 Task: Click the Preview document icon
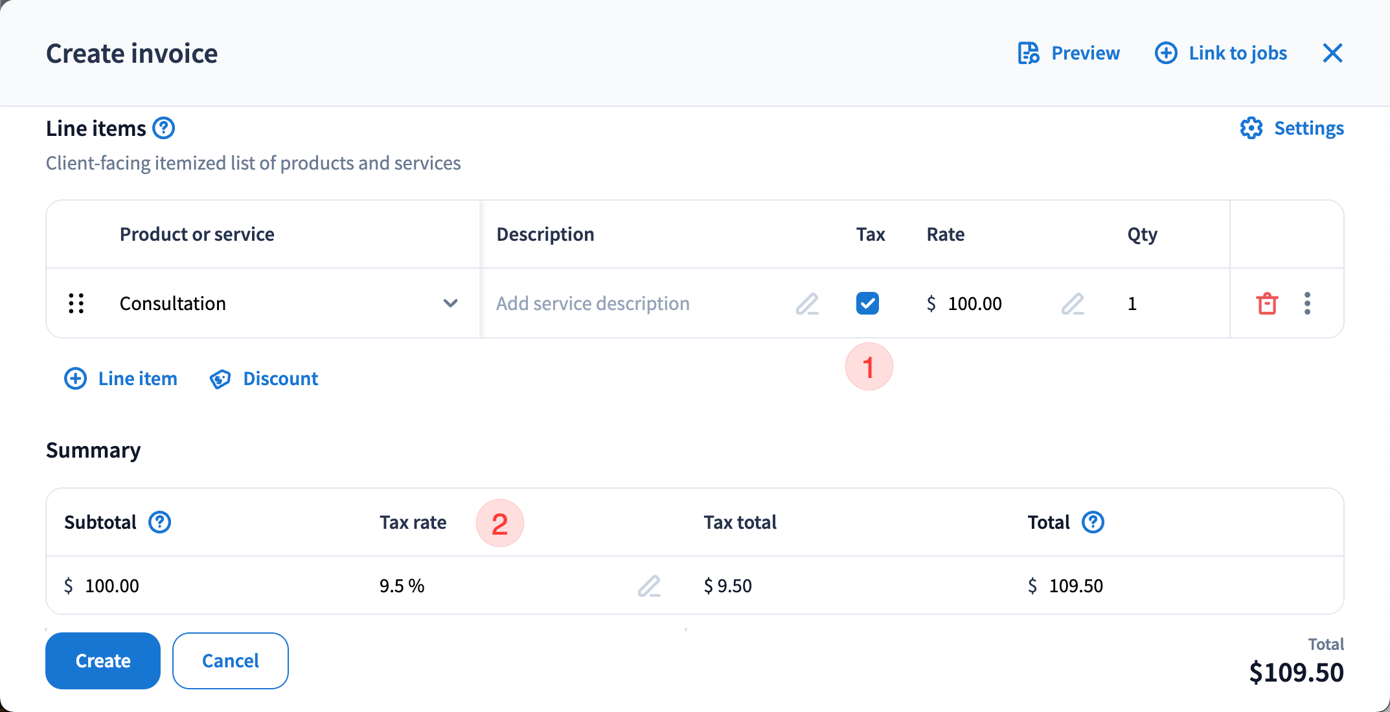tap(1029, 53)
